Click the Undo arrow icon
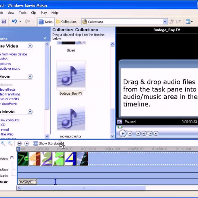Screen dimensions: 198x198 (15, 21)
